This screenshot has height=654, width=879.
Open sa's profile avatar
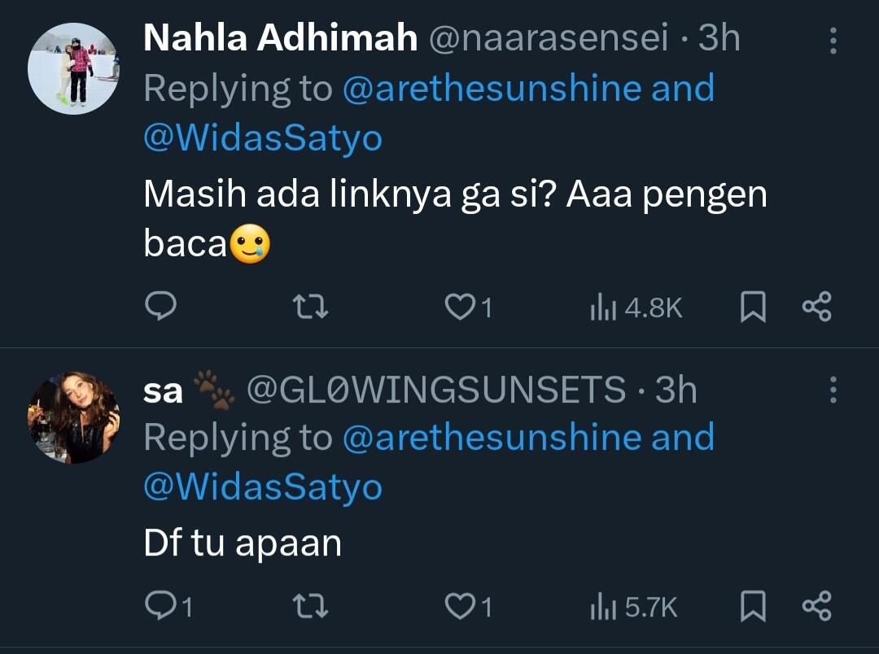tap(73, 418)
